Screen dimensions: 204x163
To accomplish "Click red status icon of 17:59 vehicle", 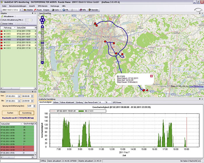I will (1, 31).
